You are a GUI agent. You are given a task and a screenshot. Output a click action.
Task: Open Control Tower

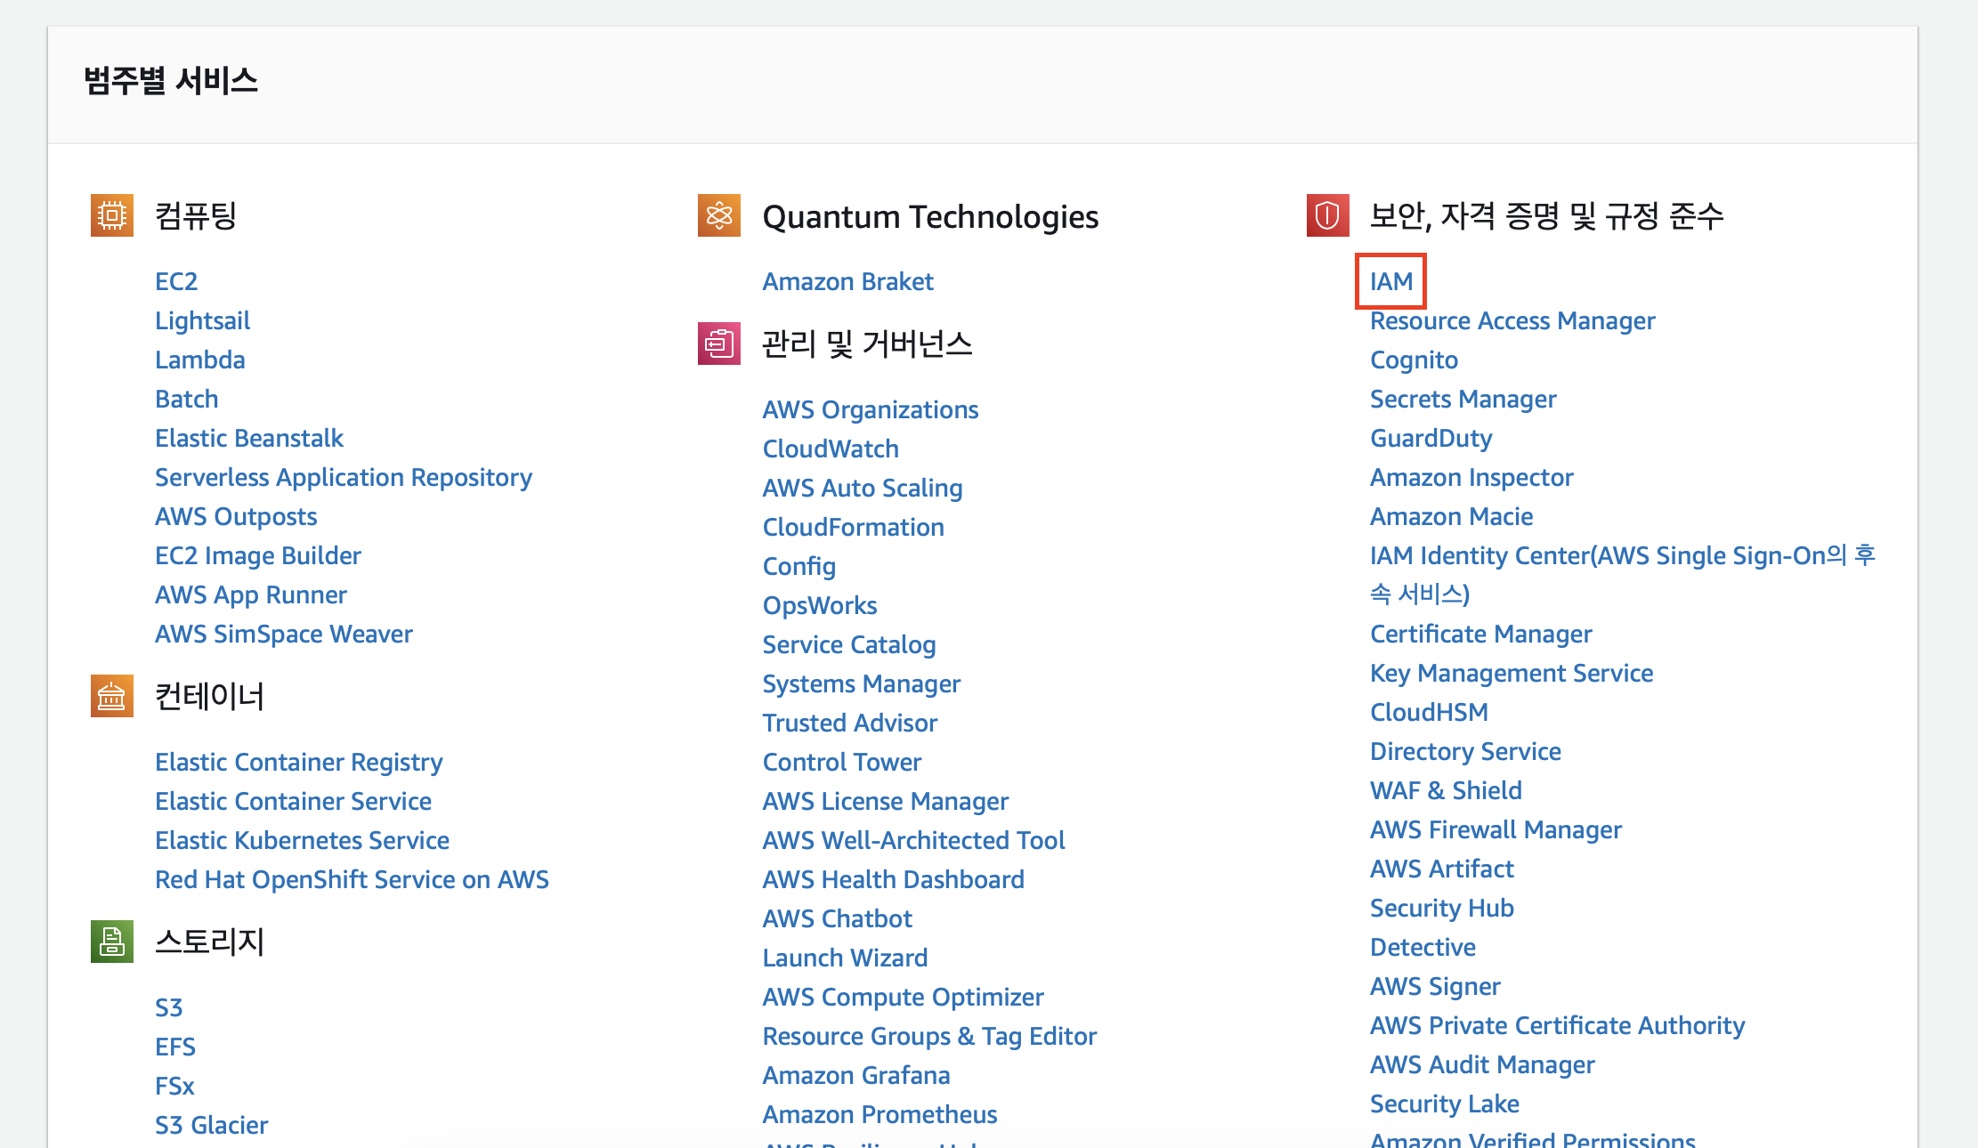(x=842, y=762)
